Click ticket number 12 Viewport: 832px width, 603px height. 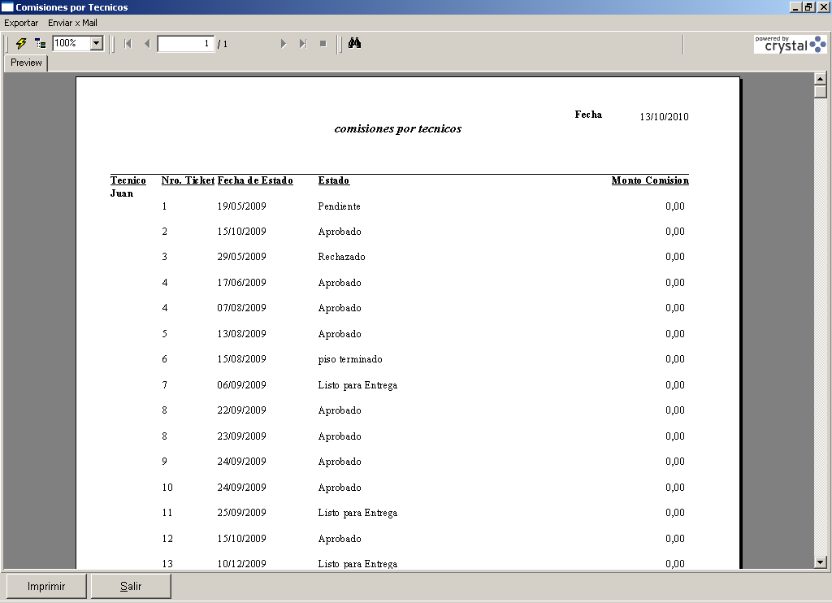167,539
